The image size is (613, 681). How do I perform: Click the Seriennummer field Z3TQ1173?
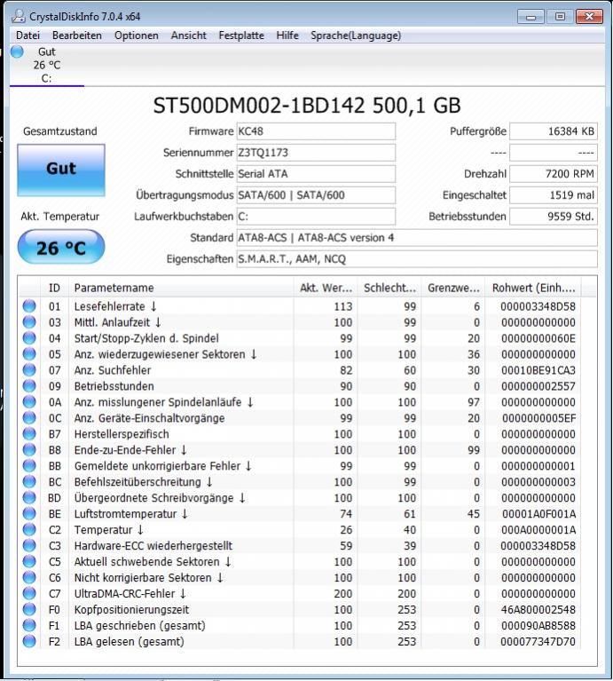pos(316,153)
